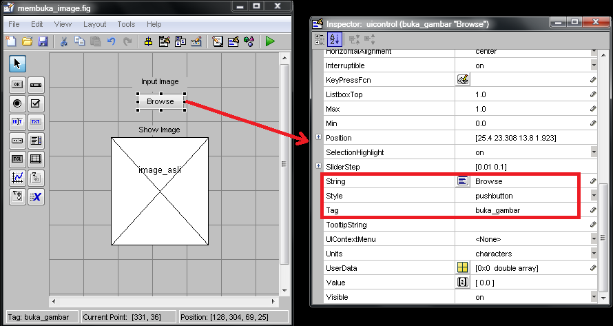613x326 pixels.
Task: Open the Visible property dropdown
Action: point(594,297)
